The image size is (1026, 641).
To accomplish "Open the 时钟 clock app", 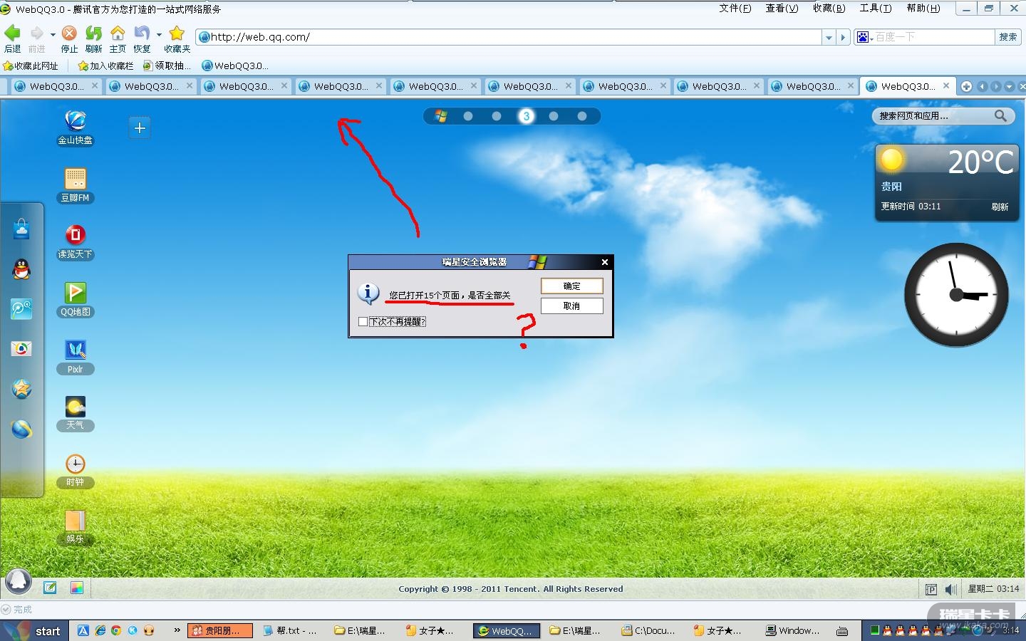I will 75,469.
